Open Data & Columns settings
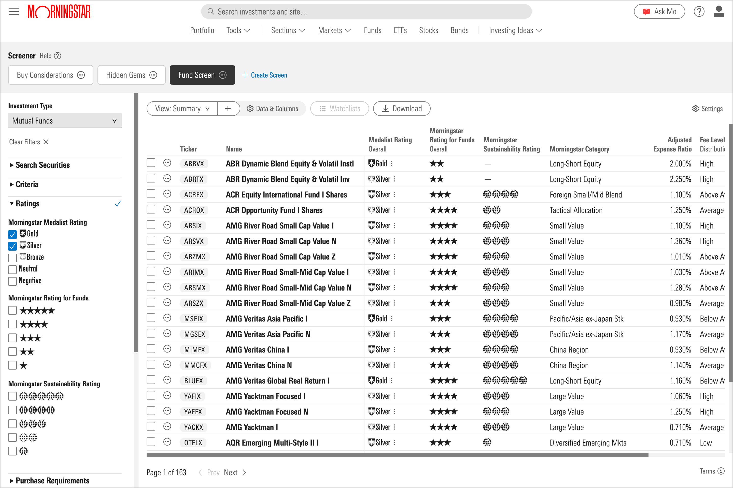Viewport: 733px width, 488px height. click(x=272, y=108)
